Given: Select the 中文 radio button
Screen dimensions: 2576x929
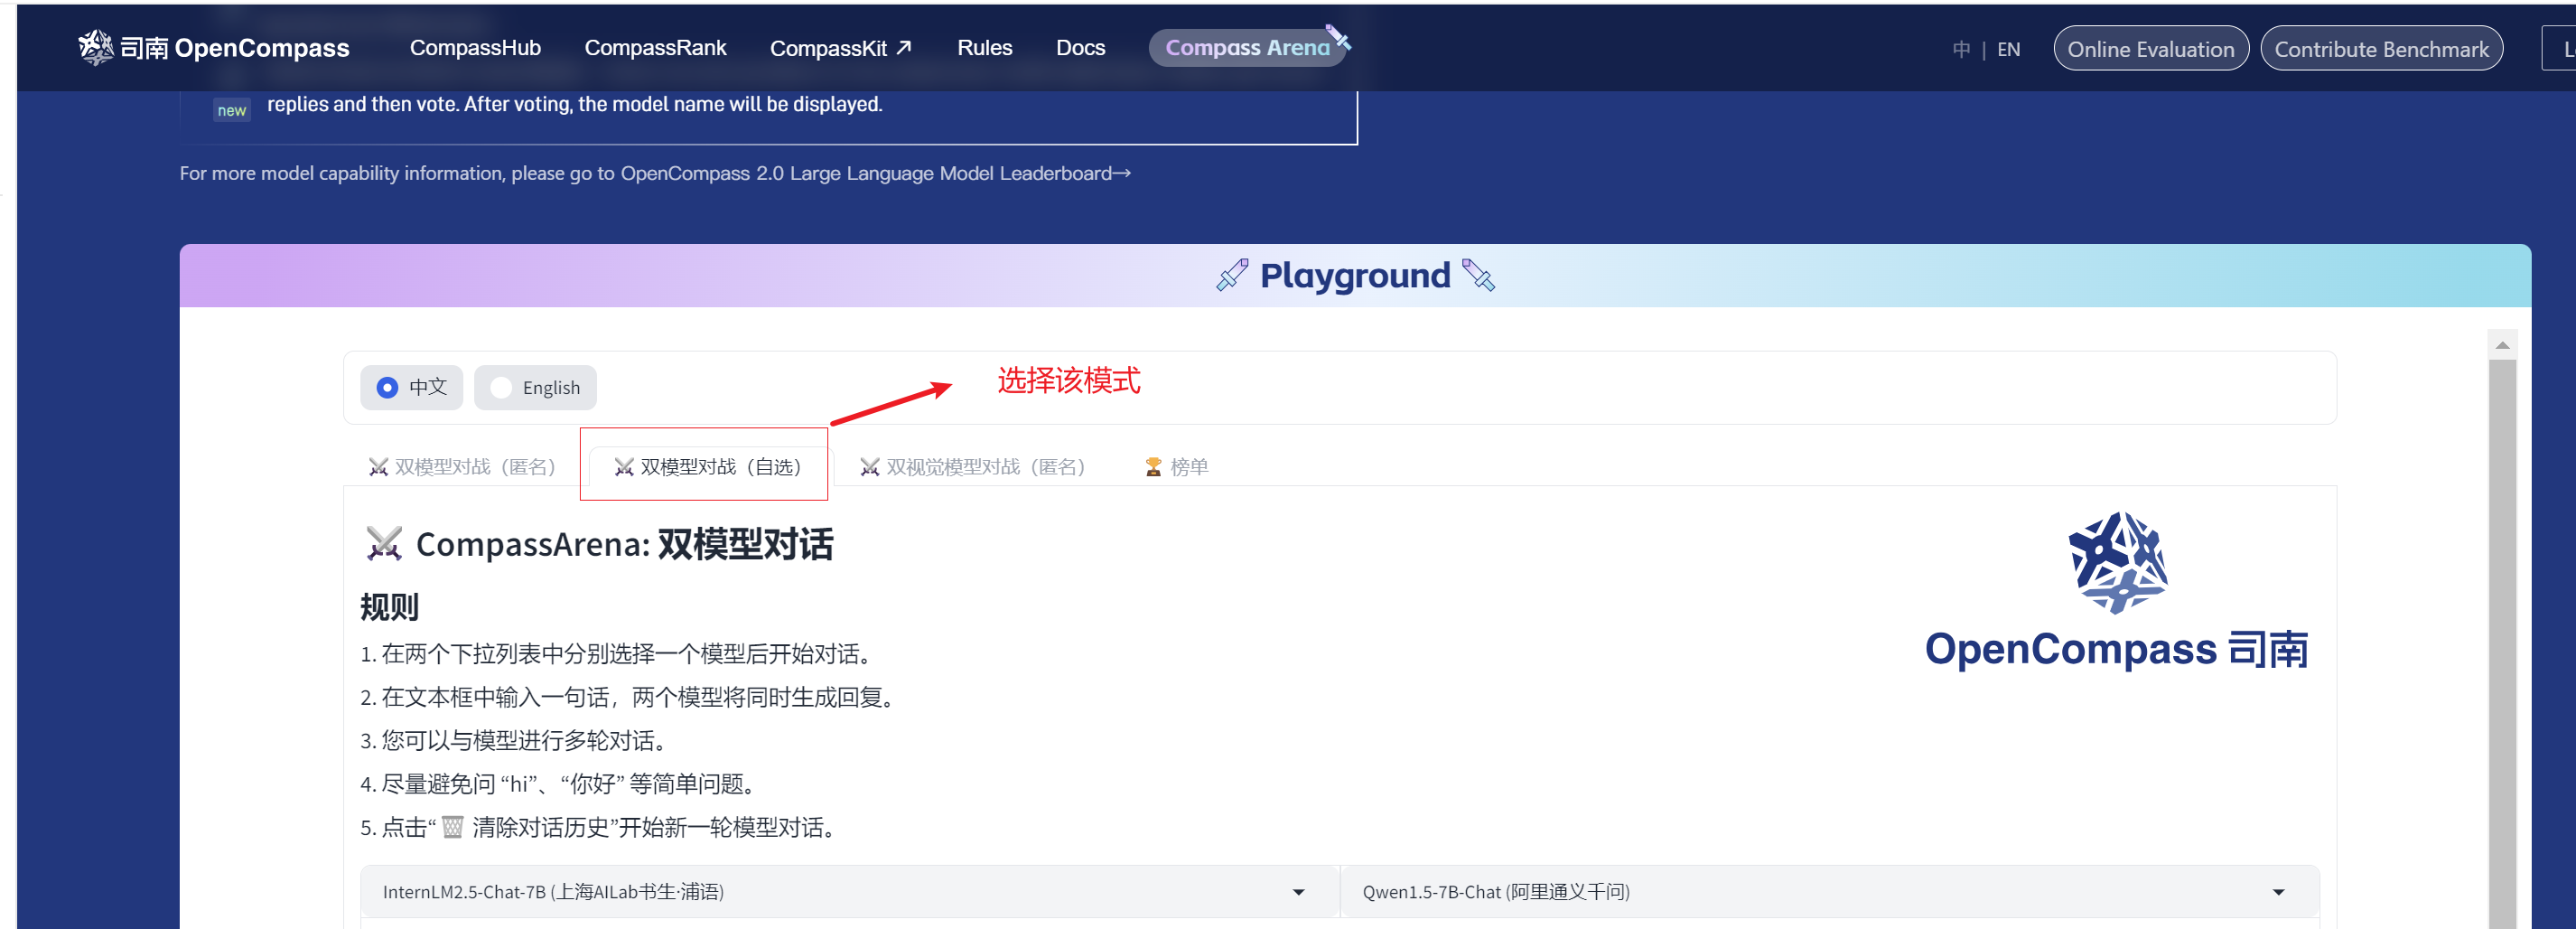Looking at the screenshot, I should [x=412, y=388].
